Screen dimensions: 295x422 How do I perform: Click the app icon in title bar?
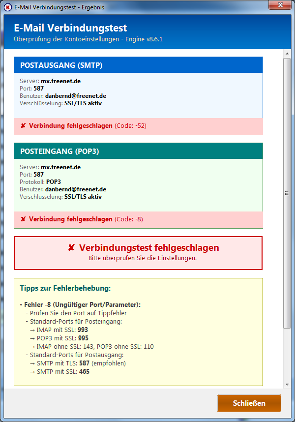pyautogui.click(x=7, y=7)
